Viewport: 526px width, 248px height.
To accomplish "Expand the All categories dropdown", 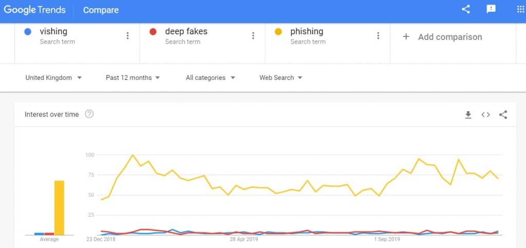I will [211, 78].
